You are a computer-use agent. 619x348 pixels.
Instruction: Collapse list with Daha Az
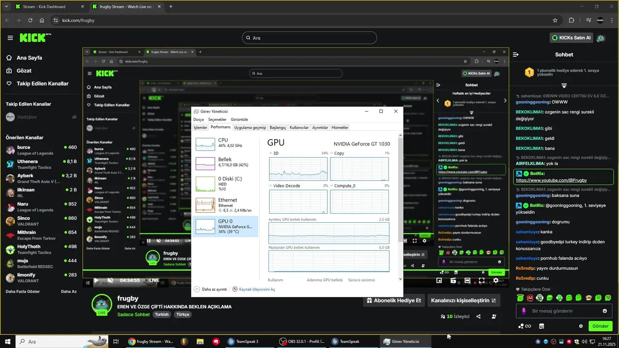69,291
